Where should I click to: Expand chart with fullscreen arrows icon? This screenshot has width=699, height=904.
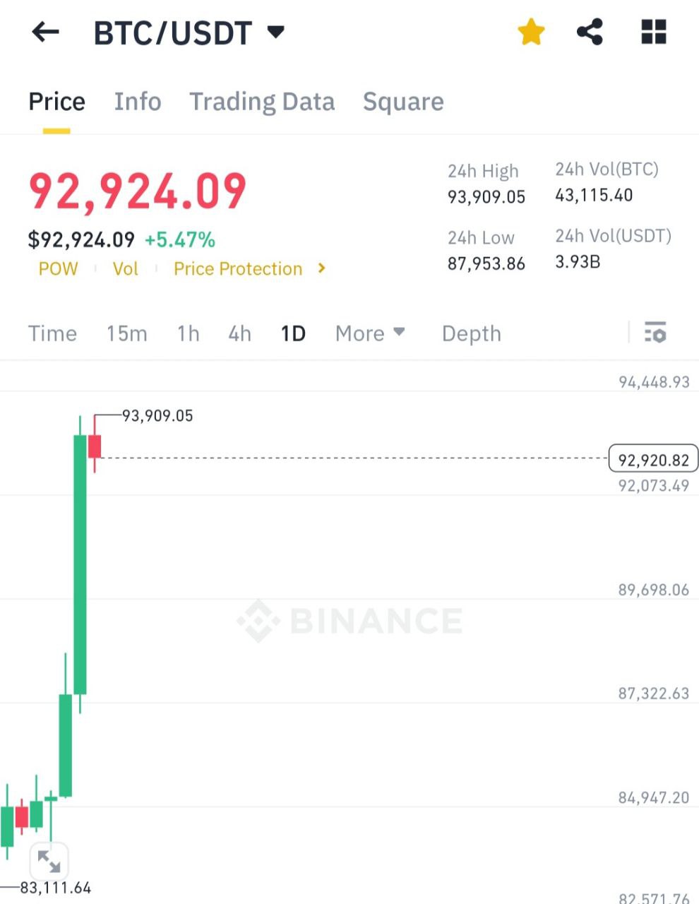[49, 861]
